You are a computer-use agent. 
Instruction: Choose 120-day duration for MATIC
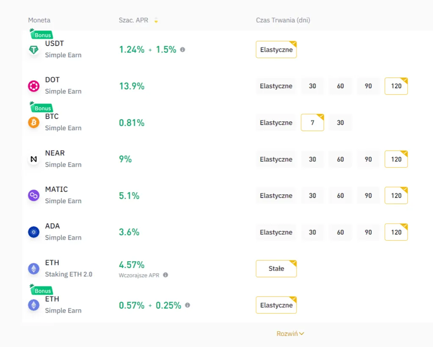pyautogui.click(x=396, y=196)
